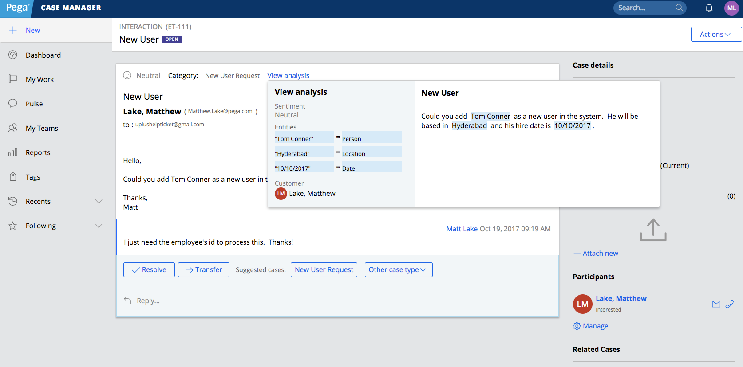
Task: Click the View analysis link
Action: pyautogui.click(x=288, y=75)
